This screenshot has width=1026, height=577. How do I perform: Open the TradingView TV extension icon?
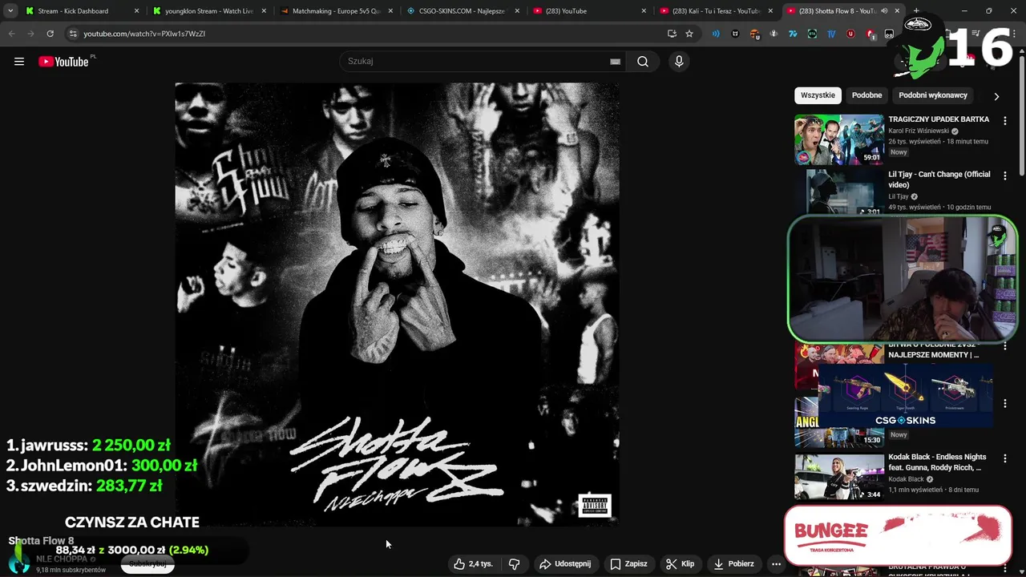[x=831, y=34]
